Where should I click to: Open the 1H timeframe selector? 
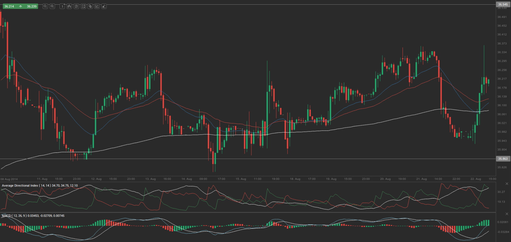(62, 6)
